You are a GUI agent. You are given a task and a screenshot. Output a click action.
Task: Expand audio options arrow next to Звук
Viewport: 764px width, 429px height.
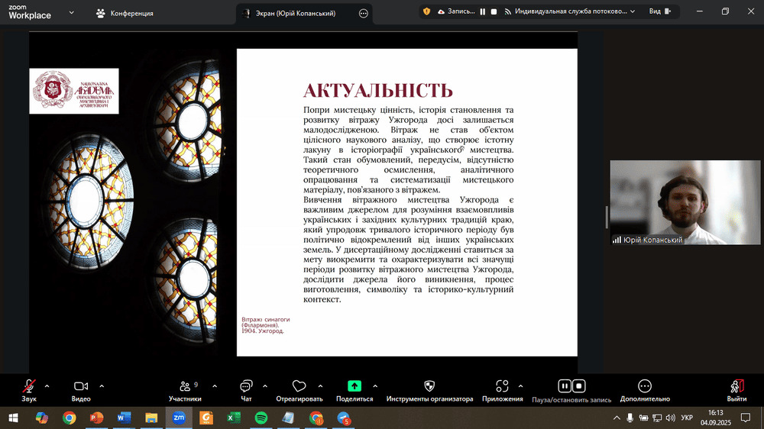pos(47,385)
